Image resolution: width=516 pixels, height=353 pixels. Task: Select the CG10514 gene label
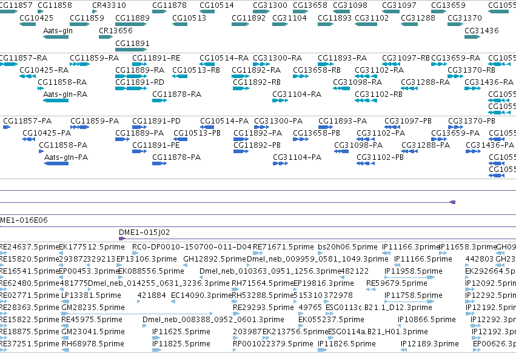point(216,5)
